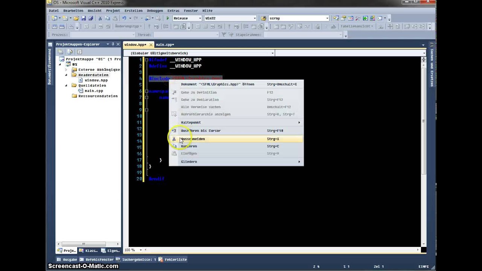Collapse the namespace block at line 6
The width and height of the screenshot is (482, 271).
pyautogui.click(x=146, y=91)
